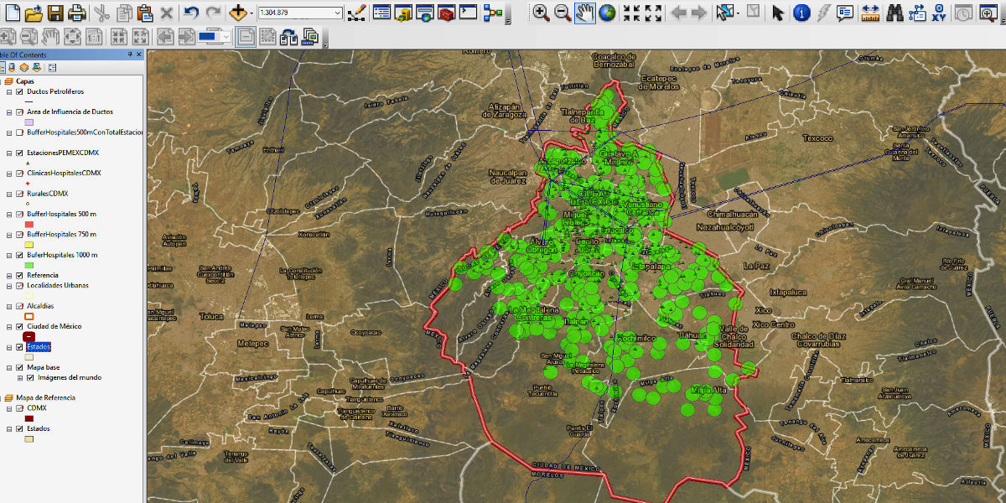Collapse the Capas data frame

(2, 81)
